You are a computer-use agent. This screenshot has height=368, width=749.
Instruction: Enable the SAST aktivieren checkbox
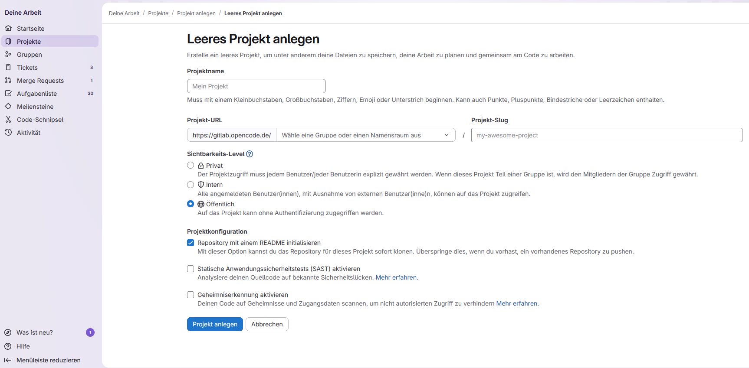point(191,269)
